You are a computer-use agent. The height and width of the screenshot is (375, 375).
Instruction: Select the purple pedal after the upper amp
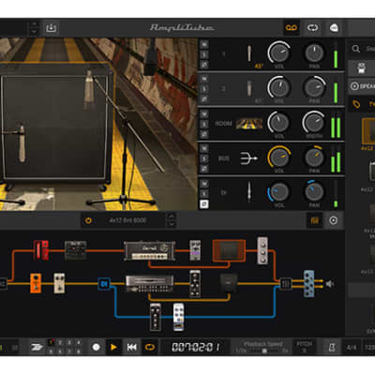pyautogui.click(x=195, y=250)
